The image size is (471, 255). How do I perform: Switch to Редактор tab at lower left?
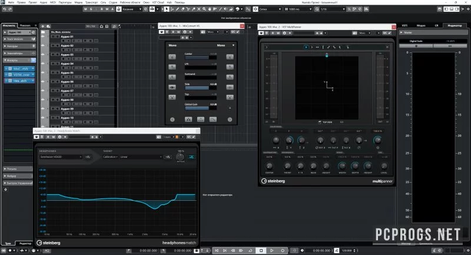click(25, 243)
